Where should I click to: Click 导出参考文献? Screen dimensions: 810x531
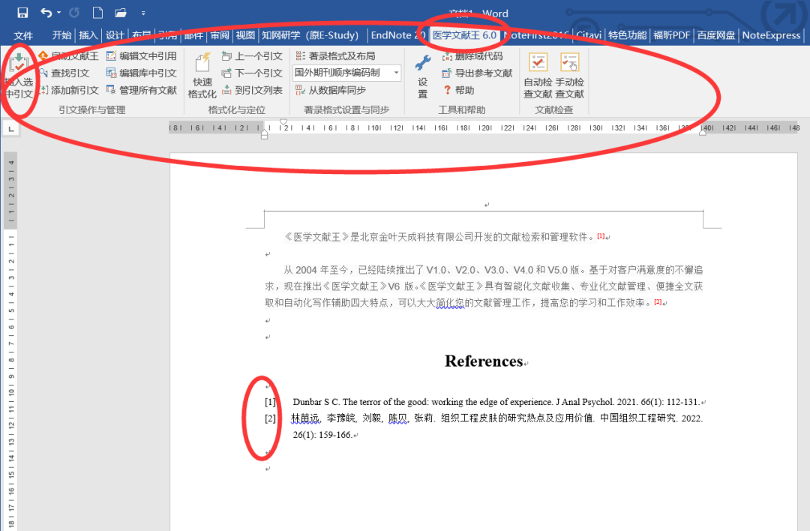477,73
